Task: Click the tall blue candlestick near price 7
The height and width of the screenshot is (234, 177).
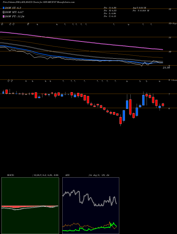Action: click(143, 100)
